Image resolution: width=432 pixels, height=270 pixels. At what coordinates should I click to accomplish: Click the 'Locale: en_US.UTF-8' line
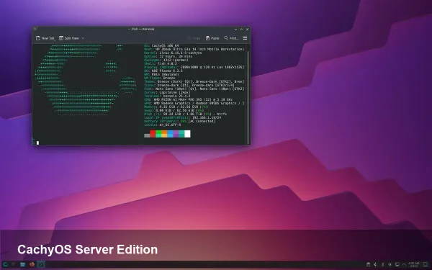coord(162,125)
